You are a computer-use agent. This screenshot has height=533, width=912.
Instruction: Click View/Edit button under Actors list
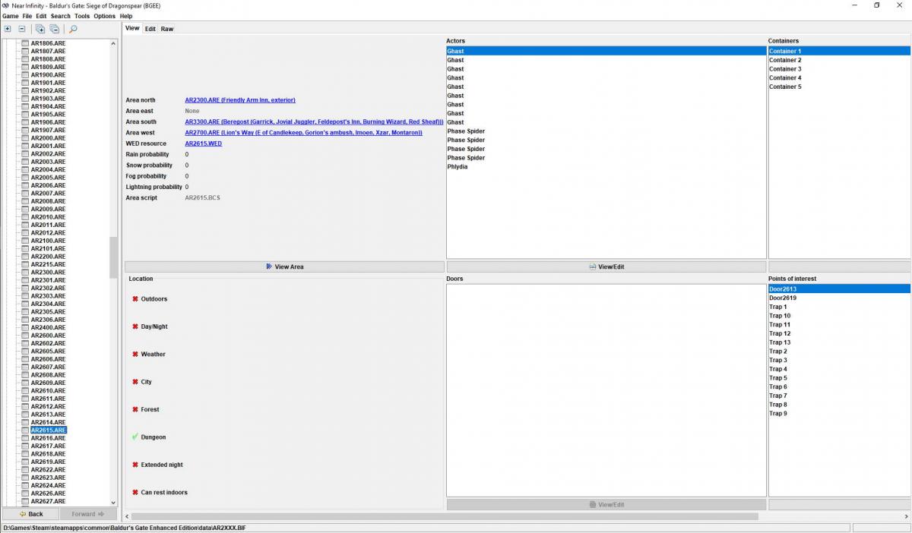coord(606,266)
